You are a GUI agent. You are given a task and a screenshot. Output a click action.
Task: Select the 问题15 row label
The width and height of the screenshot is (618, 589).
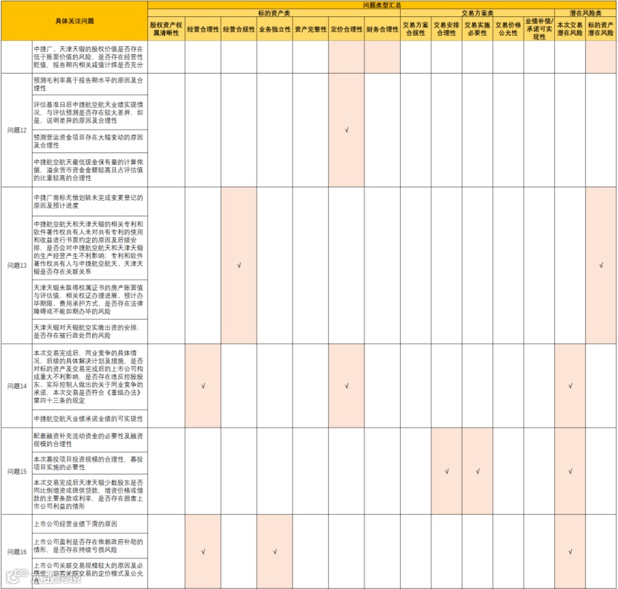[17, 471]
